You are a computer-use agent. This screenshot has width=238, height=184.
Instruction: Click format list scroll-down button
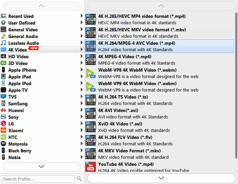tap(161, 178)
